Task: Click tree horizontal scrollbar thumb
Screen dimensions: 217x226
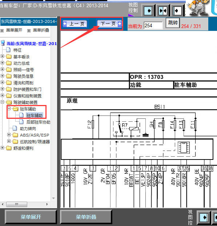Action: 17,204
